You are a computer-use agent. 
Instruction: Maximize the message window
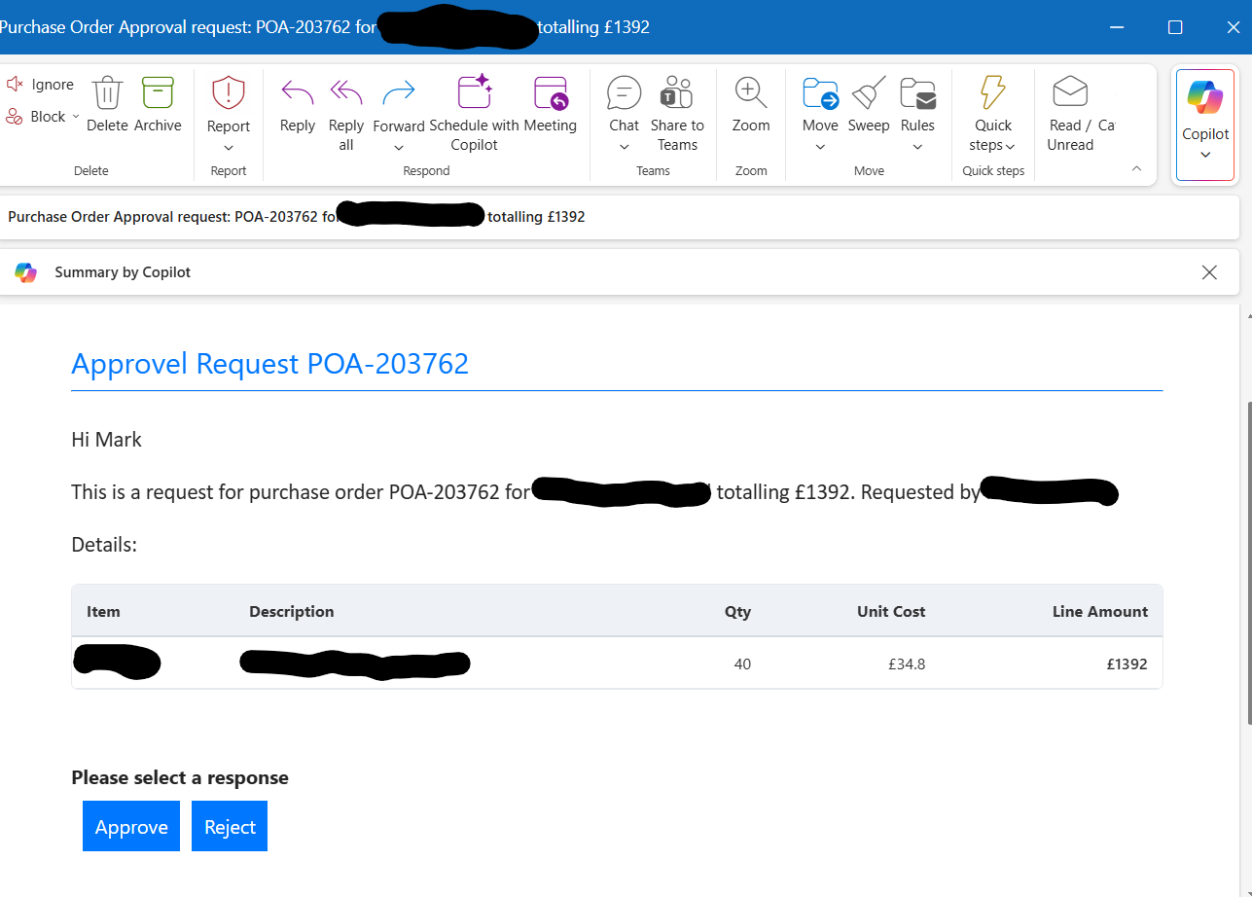1175,27
